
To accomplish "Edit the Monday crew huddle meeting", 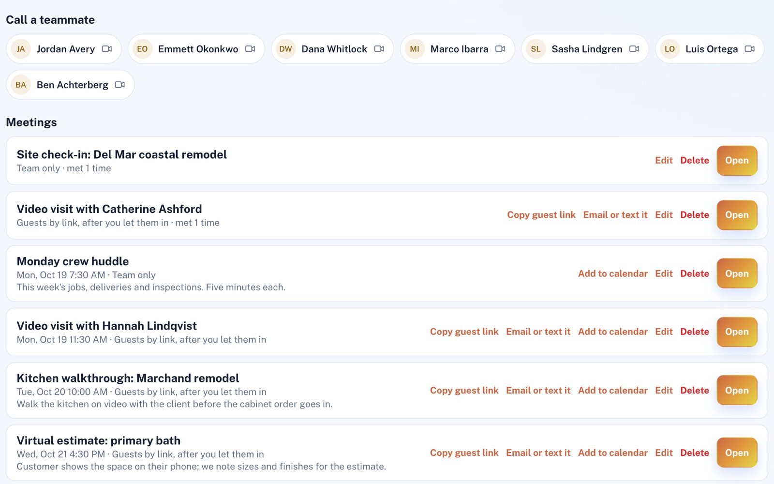I will 664,273.
